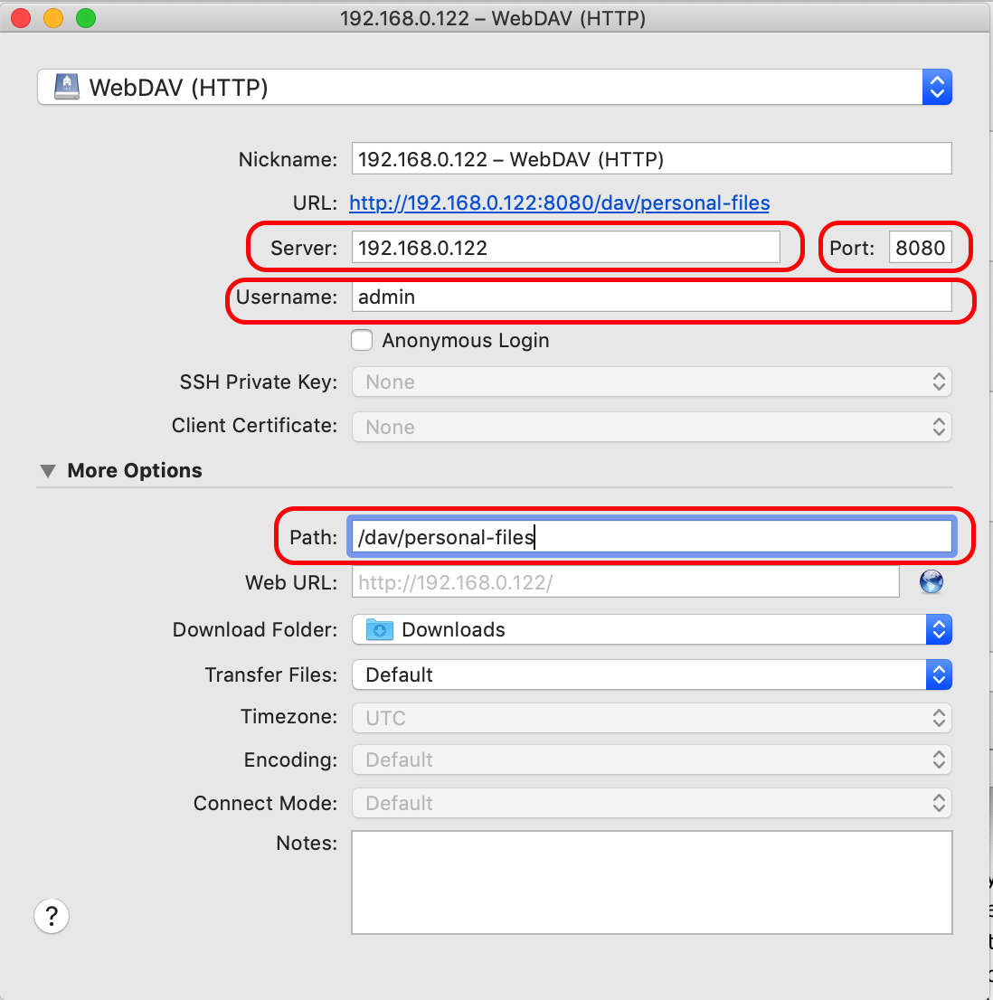This screenshot has height=1000, width=993.
Task: Focus the Username field
Action: click(x=652, y=297)
